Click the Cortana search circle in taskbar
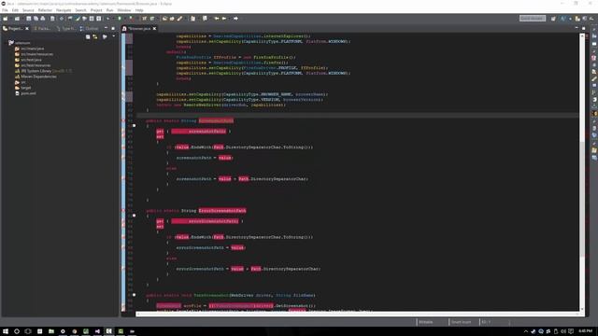This screenshot has height=336, width=598. [x=17, y=331]
